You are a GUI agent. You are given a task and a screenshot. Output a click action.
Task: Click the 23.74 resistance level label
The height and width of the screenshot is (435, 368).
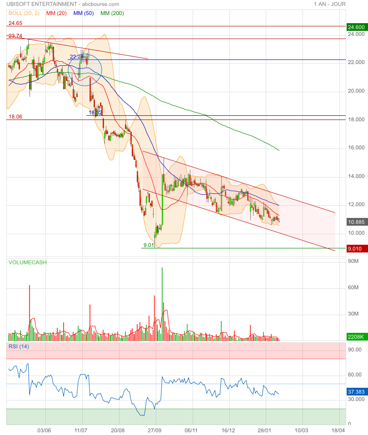tap(15, 36)
